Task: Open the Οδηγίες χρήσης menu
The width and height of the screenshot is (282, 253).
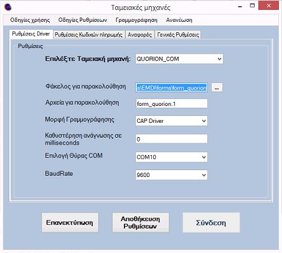Action: pyautogui.click(x=30, y=20)
